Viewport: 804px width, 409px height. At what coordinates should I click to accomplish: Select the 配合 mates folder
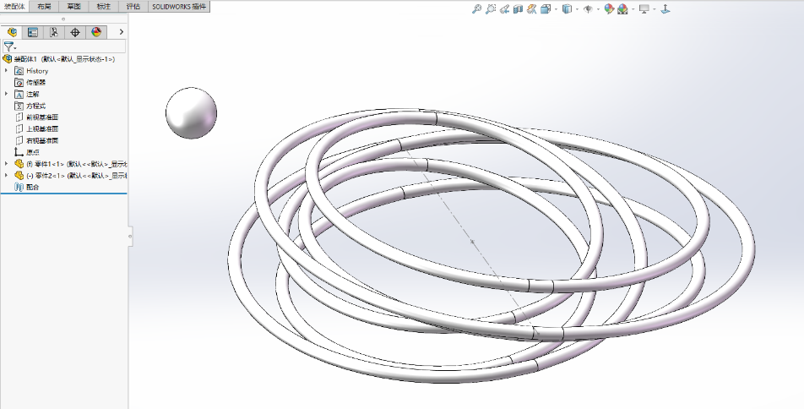tap(33, 188)
